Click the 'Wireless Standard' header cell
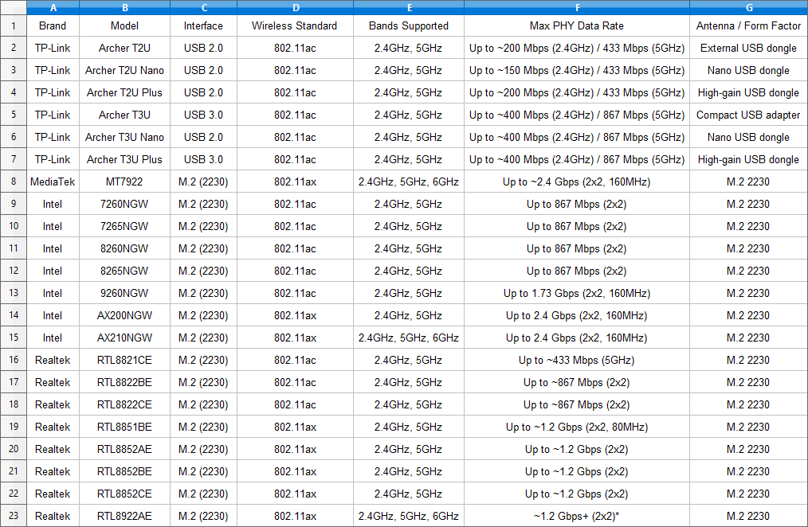Viewport: 808px width, 527px height. 296,25
